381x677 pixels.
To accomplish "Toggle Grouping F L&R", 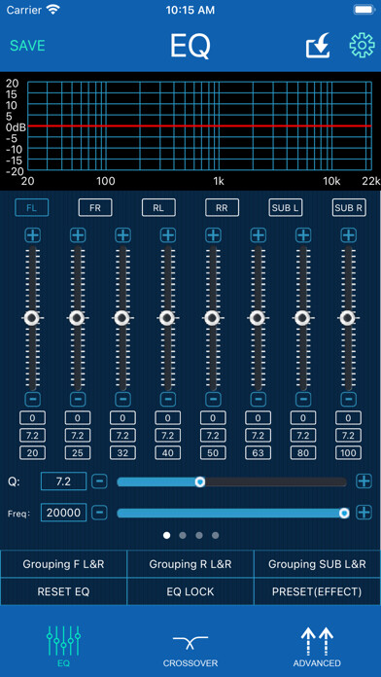I will click(63, 564).
